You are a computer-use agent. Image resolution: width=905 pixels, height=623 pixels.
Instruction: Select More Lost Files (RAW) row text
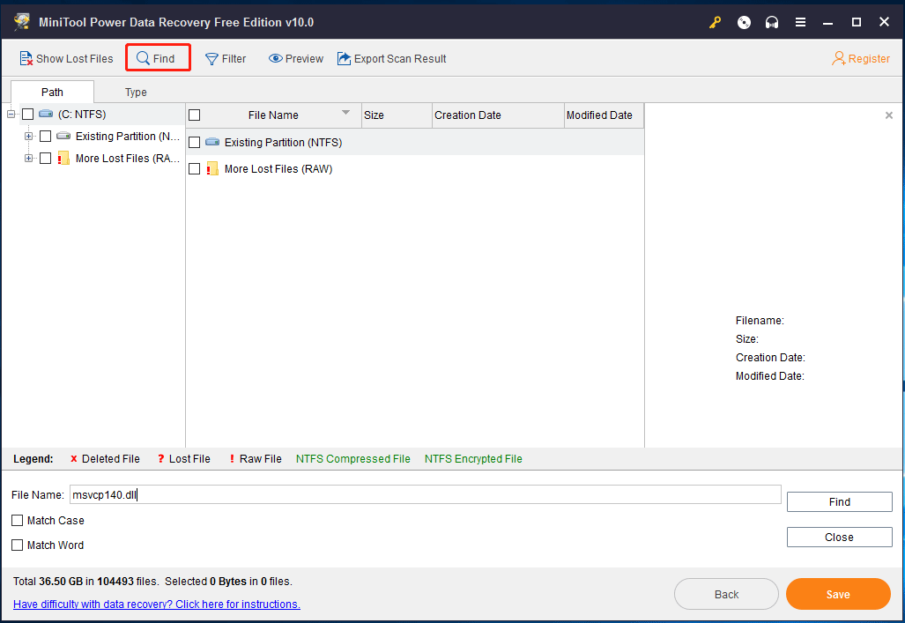click(x=278, y=168)
